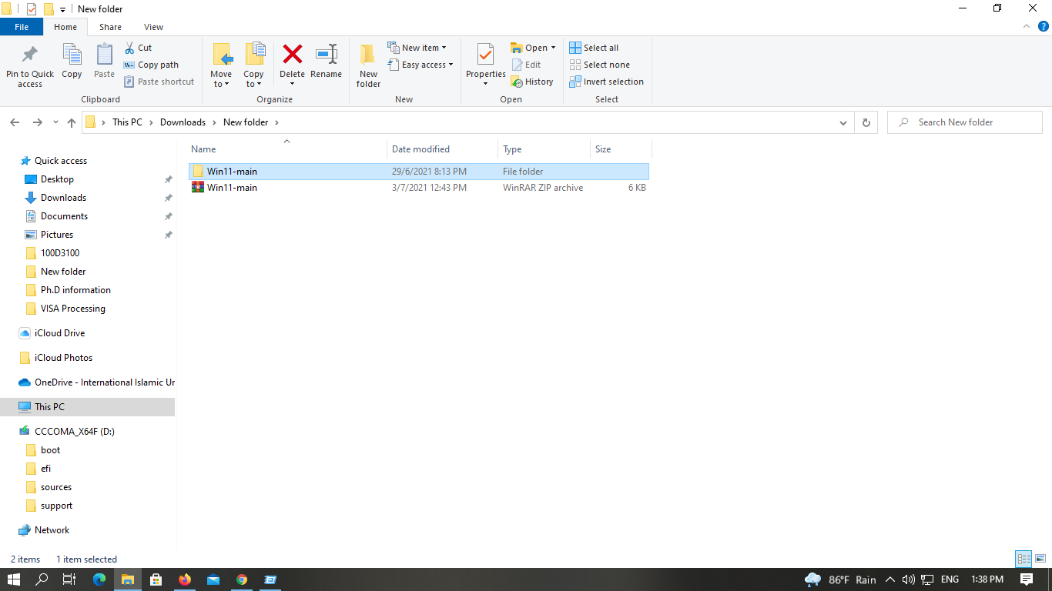Viewport: 1052px width, 591px height.
Task: Click inside the Search New folder box
Action: 964,122
